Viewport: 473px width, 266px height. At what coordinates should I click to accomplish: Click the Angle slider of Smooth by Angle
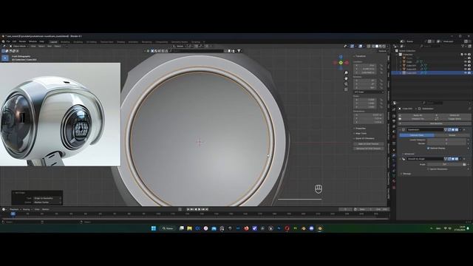point(445,164)
